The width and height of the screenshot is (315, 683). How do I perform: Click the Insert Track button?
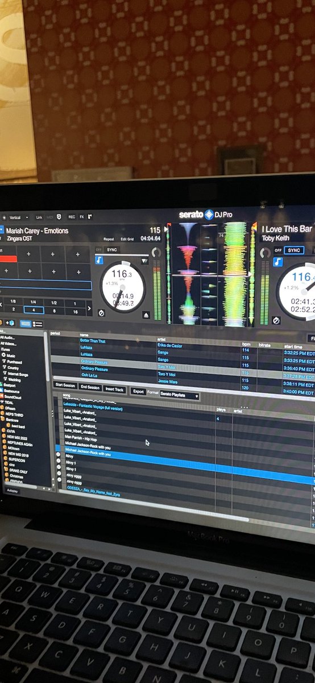(x=115, y=389)
